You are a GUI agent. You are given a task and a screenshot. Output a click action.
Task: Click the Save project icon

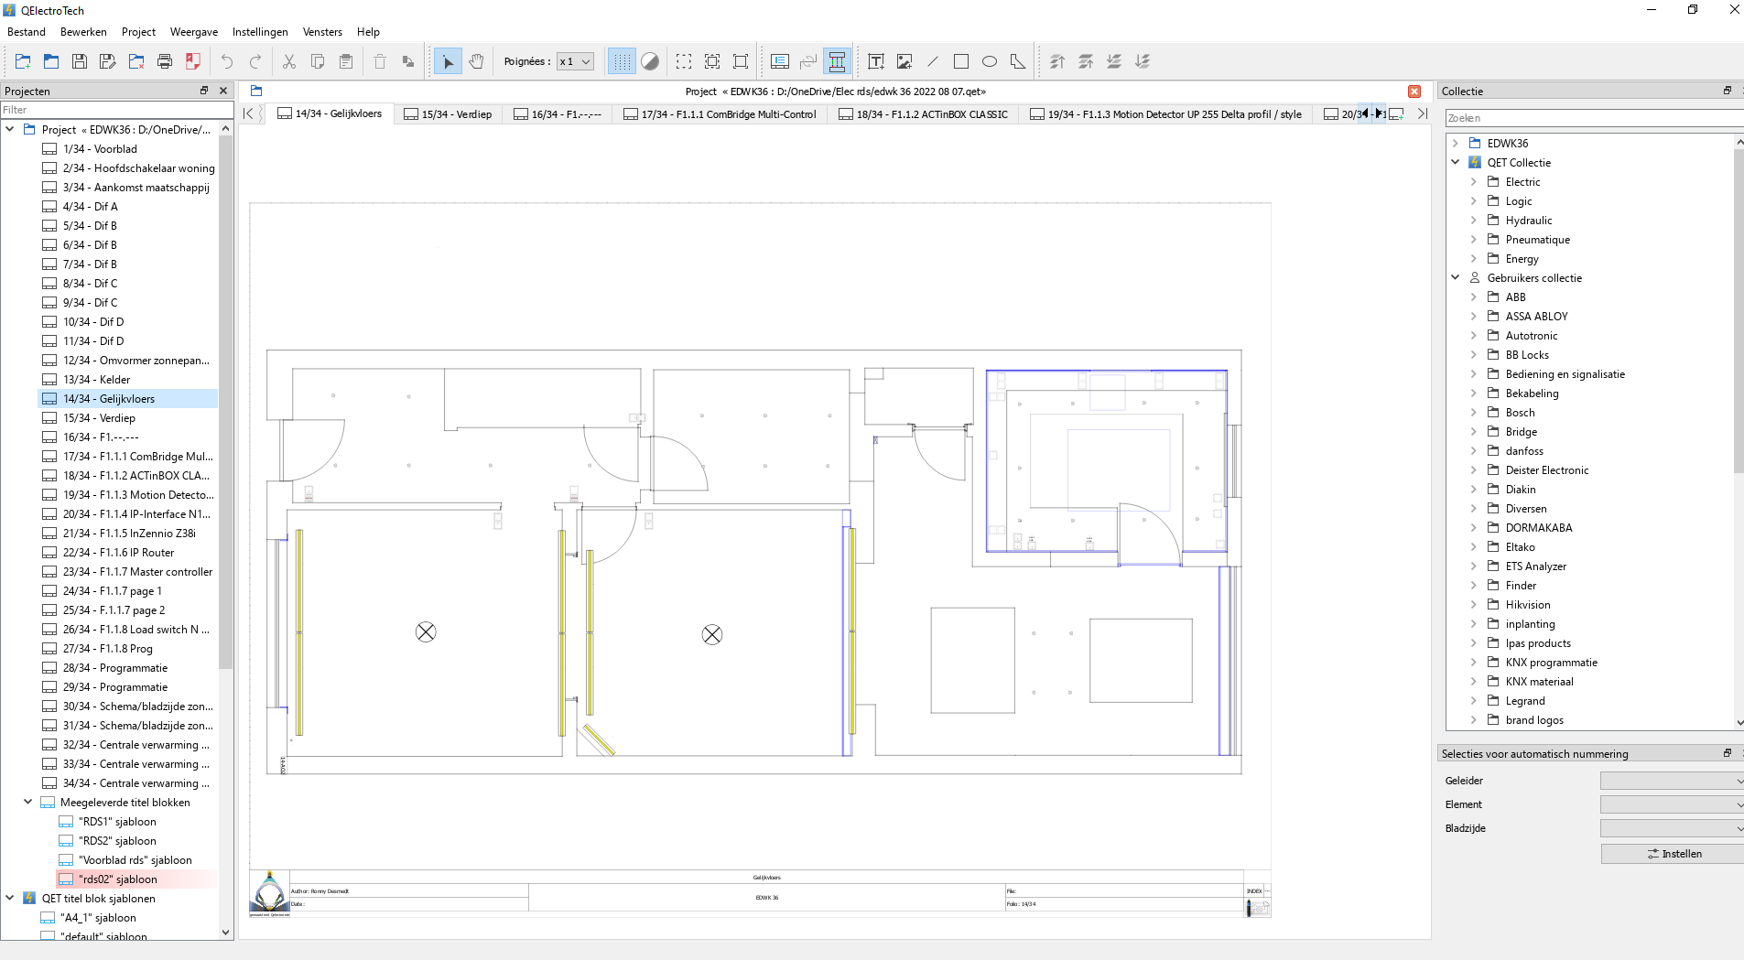pyautogui.click(x=80, y=61)
